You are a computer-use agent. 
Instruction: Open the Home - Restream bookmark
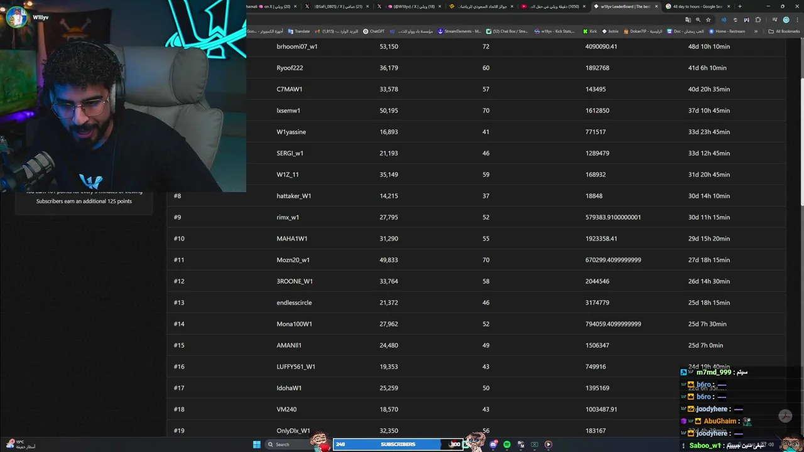click(726, 31)
